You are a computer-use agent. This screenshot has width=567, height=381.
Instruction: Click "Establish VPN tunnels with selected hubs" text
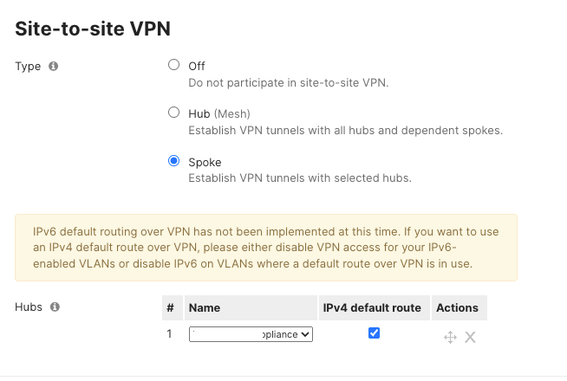tap(300, 178)
